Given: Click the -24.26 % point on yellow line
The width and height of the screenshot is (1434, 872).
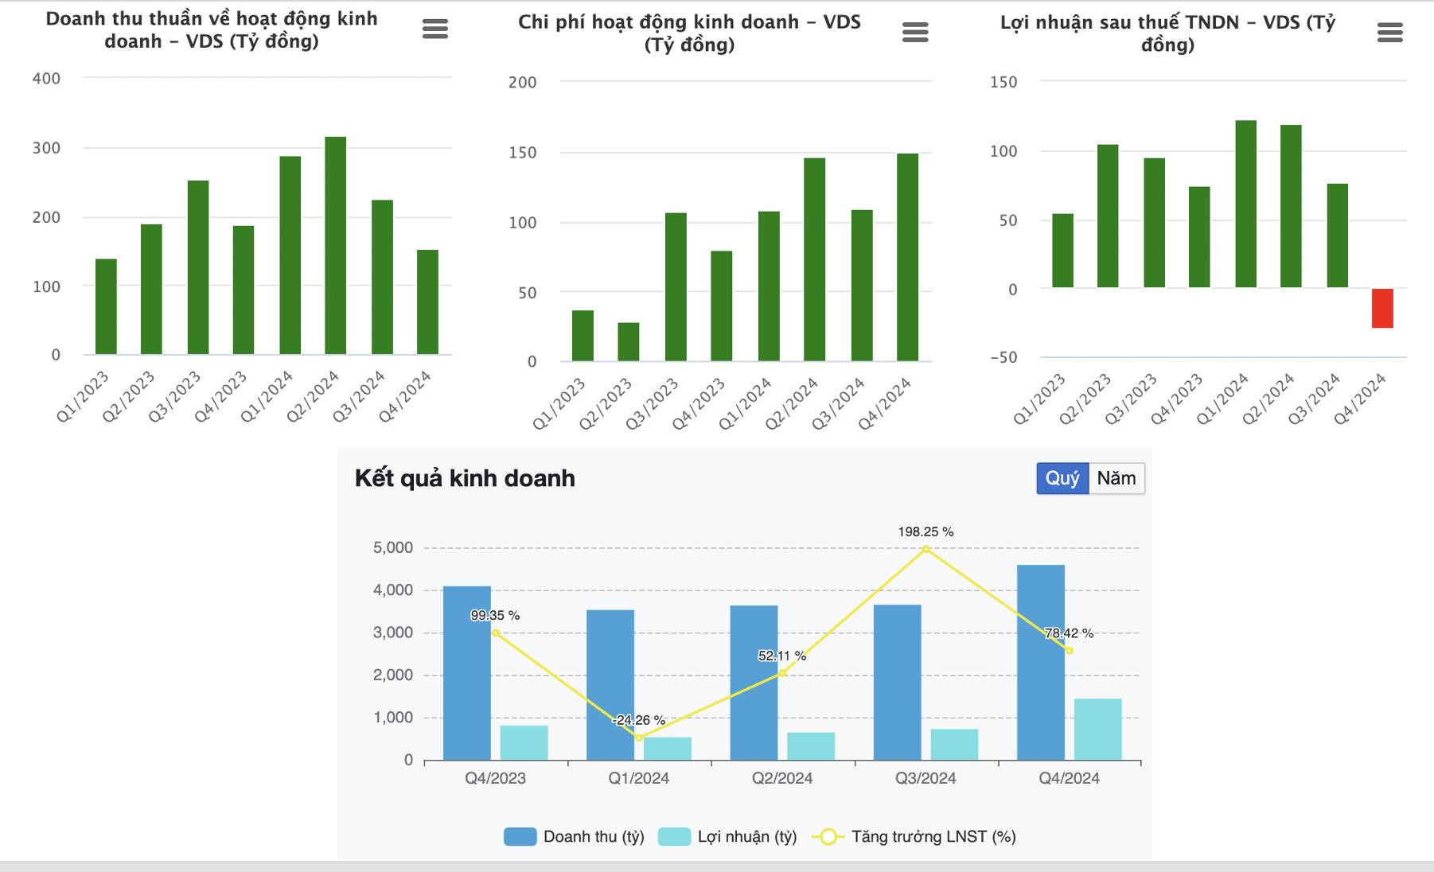Looking at the screenshot, I should point(638,738).
